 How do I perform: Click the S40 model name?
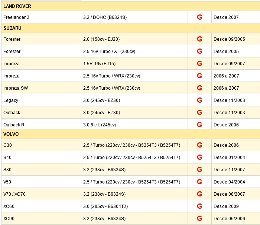[7, 157]
